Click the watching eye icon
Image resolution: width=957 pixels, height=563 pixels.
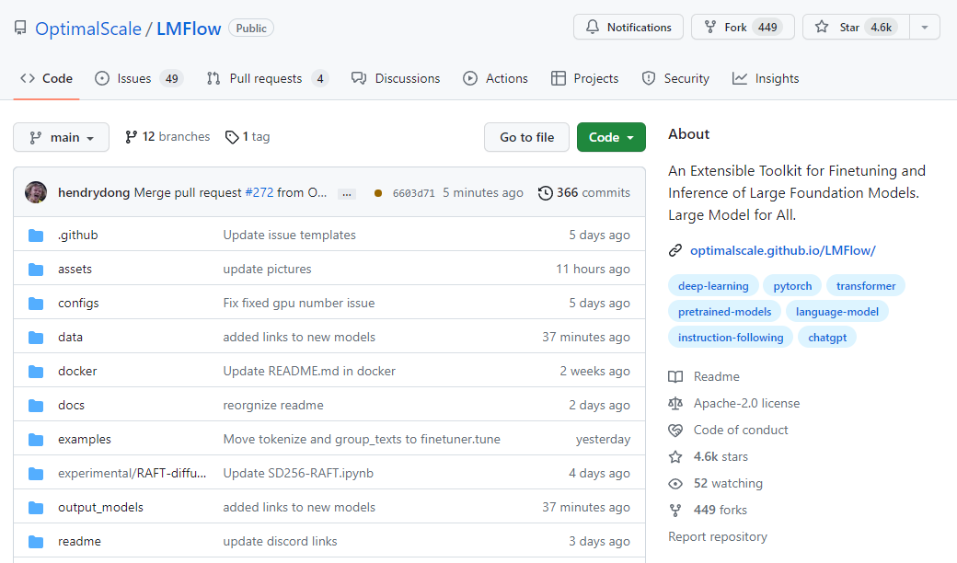675,484
